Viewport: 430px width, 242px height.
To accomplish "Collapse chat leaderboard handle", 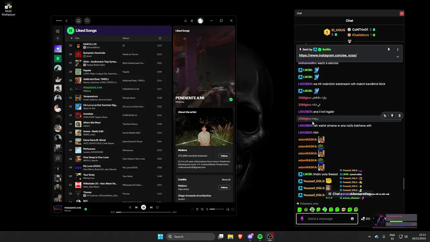I will pyautogui.click(x=349, y=41).
